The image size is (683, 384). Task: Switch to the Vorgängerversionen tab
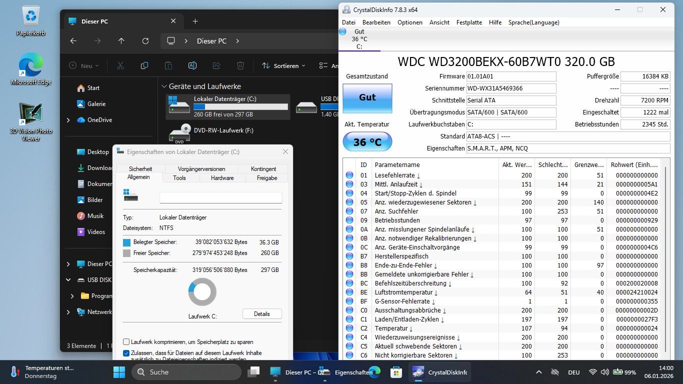[x=201, y=169]
